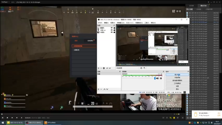Viewport: 222px width, 125px height.
Task: Open OBS 设置 settings button
Action: pos(177,86)
